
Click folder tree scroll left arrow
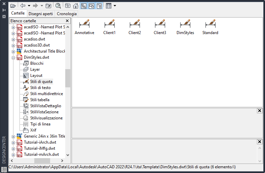(x=12, y=161)
